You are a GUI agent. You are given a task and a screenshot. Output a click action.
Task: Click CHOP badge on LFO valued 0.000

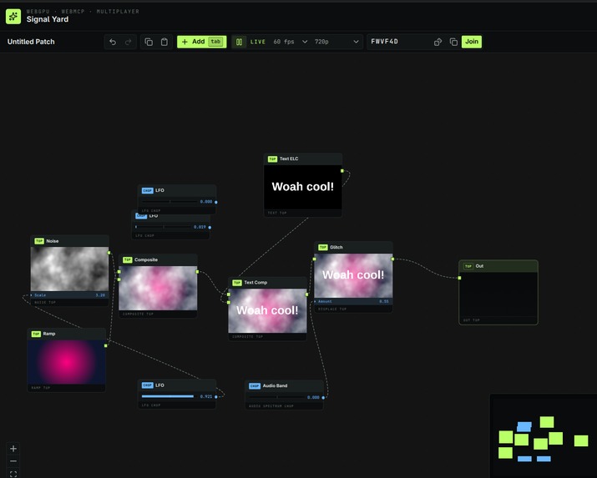point(147,190)
